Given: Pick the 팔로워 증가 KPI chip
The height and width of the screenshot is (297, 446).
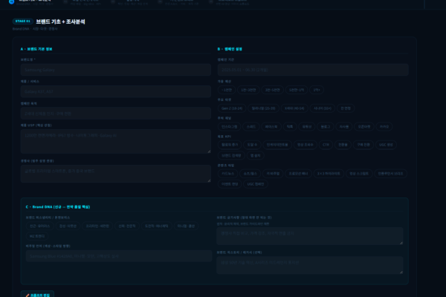Looking at the screenshot, I should (x=230, y=145).
